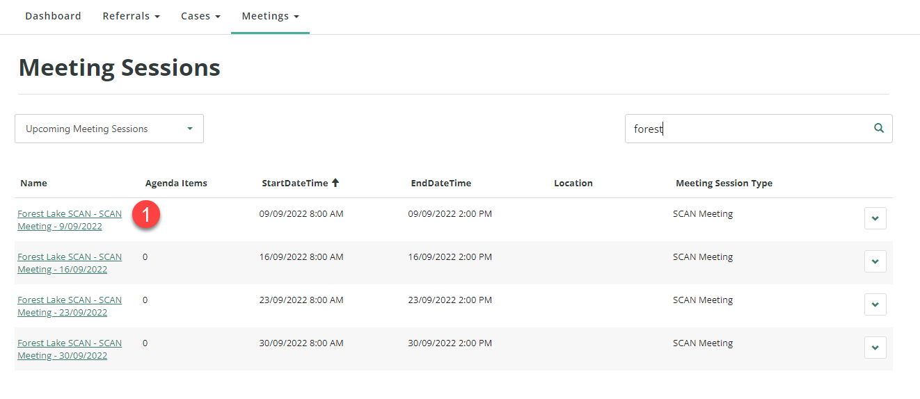
Task: Open Forest Lake SCAN Meeting 30/09/2022 link
Action: point(70,349)
